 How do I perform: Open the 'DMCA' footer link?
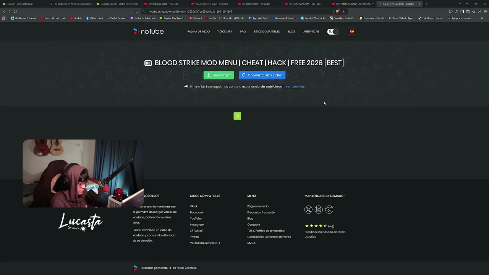tap(251, 243)
